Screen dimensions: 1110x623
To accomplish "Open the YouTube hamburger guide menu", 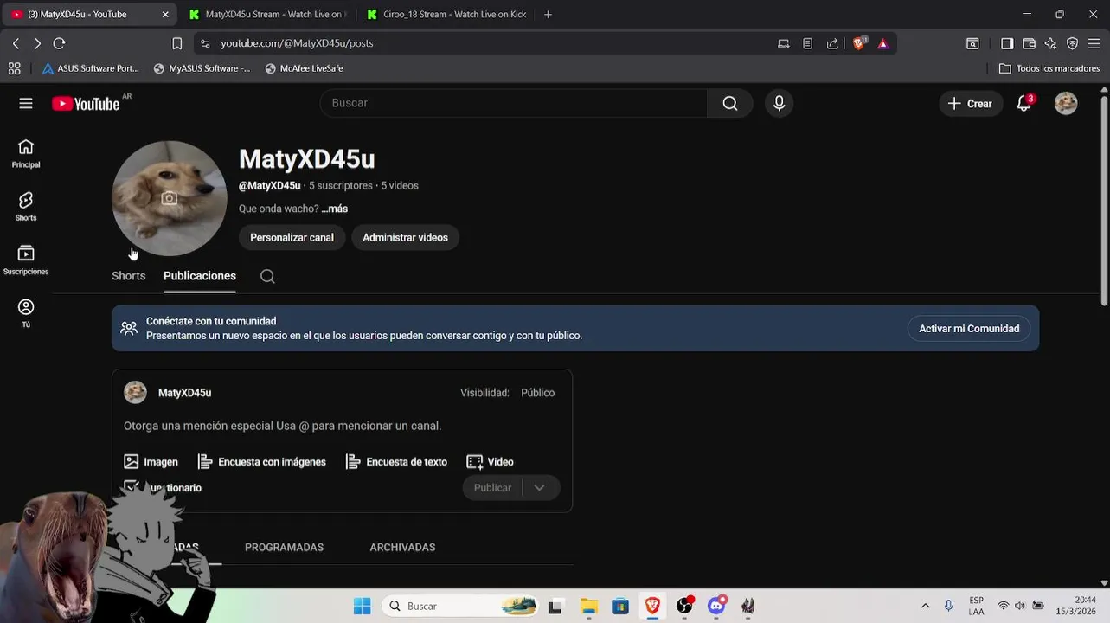I will (x=26, y=104).
